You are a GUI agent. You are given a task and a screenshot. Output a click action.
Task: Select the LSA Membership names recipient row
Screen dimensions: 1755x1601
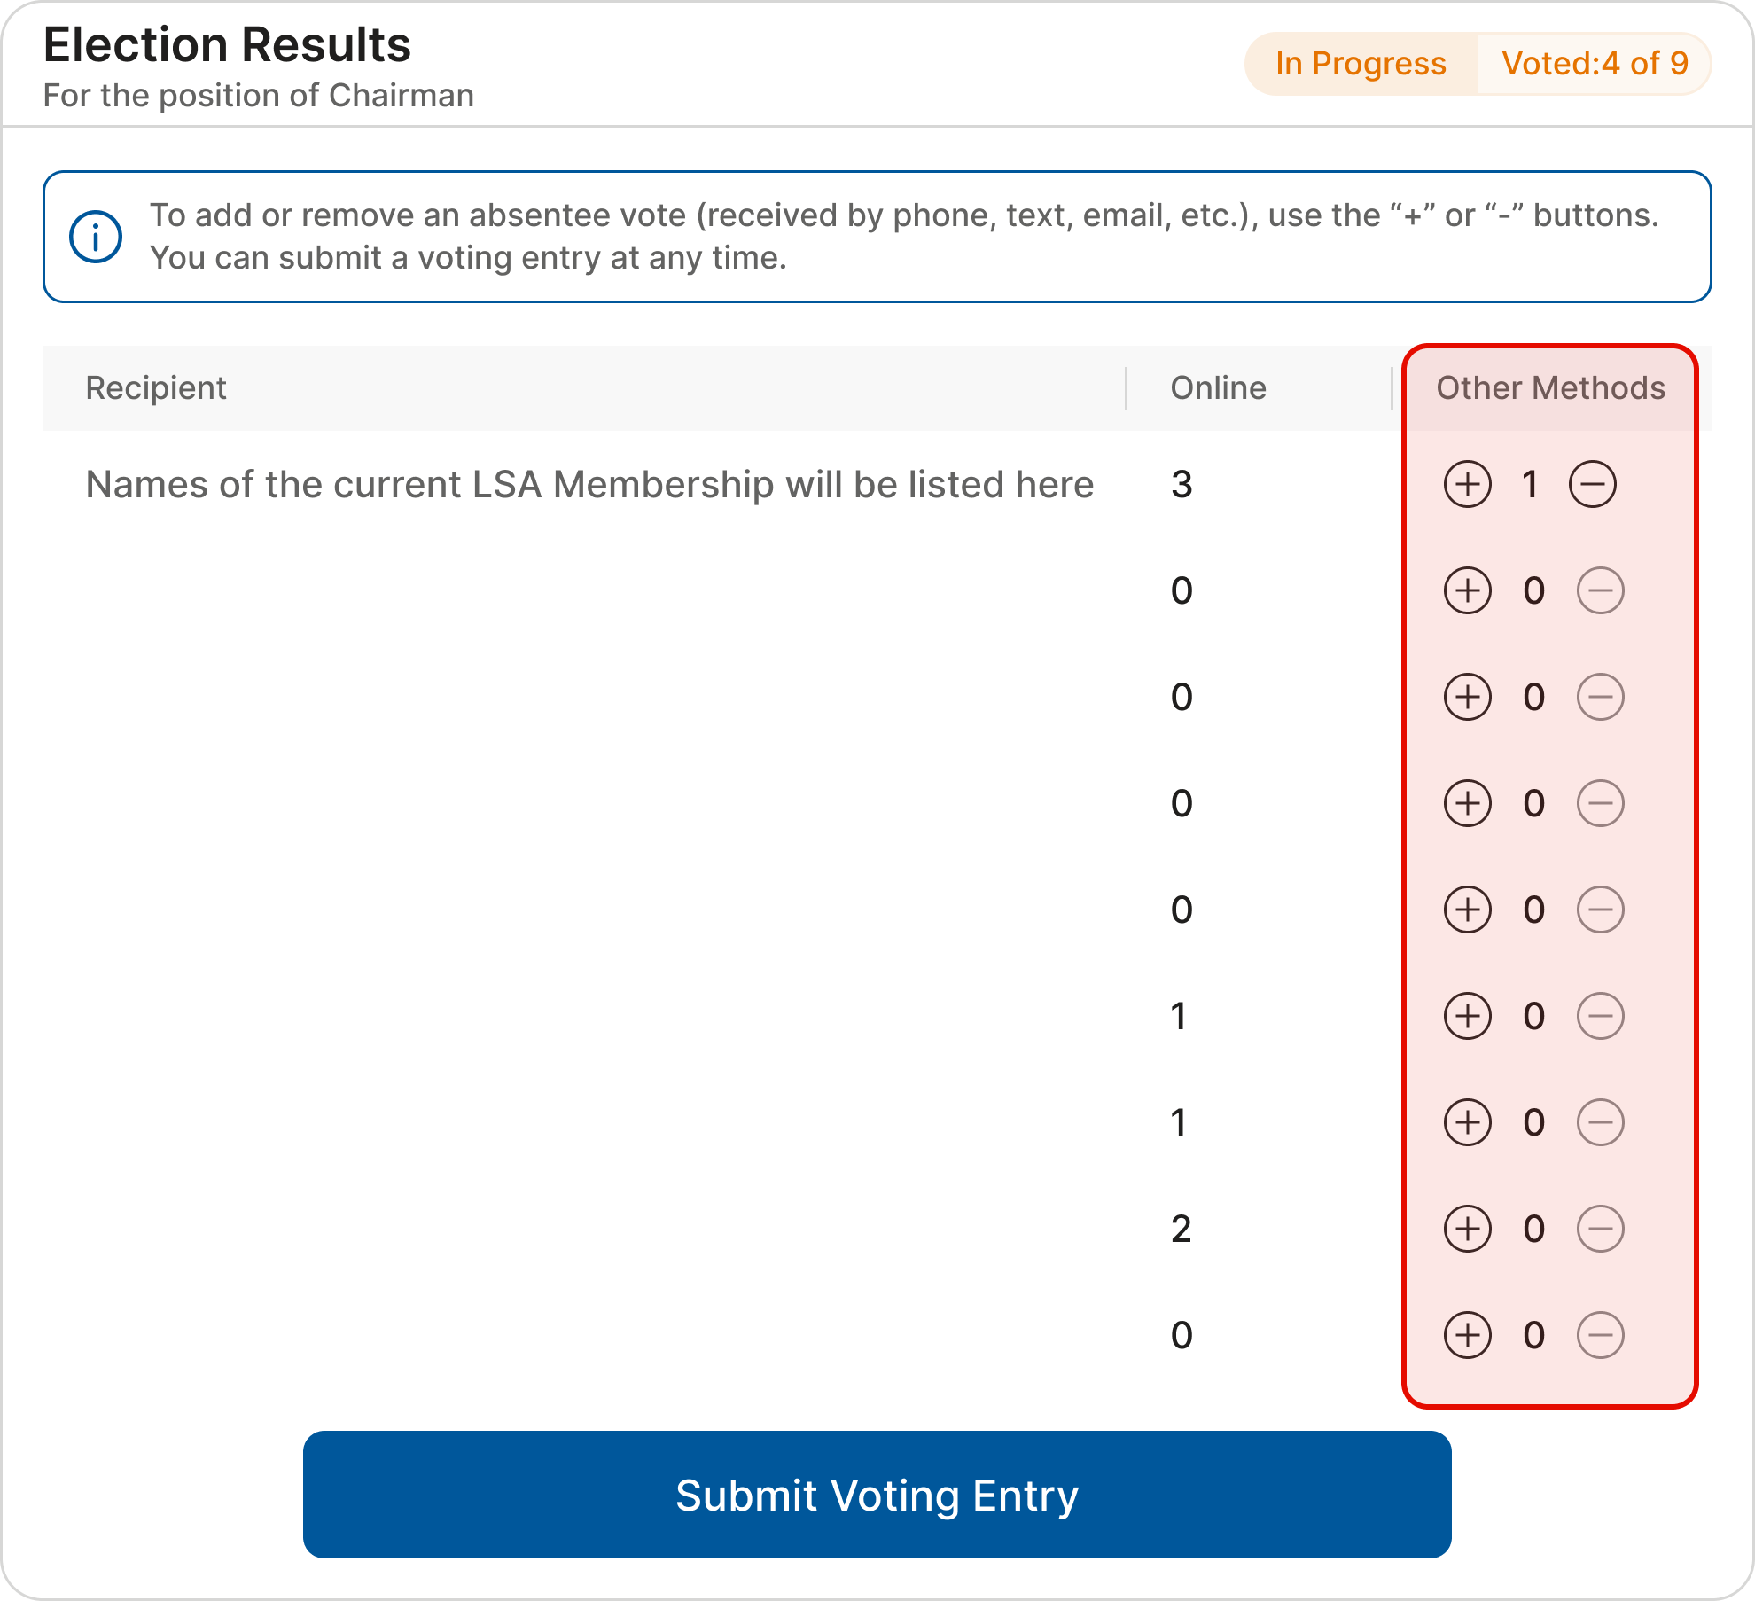tap(589, 485)
